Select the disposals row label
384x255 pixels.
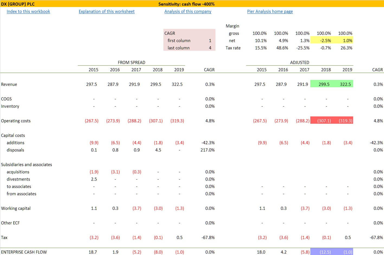[x=15, y=150]
